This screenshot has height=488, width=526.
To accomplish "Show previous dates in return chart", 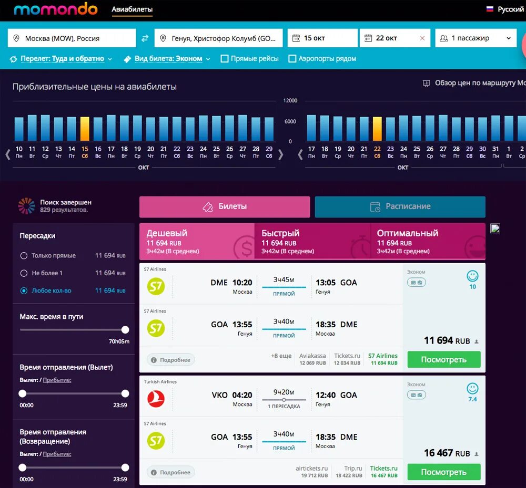I will pos(300,154).
